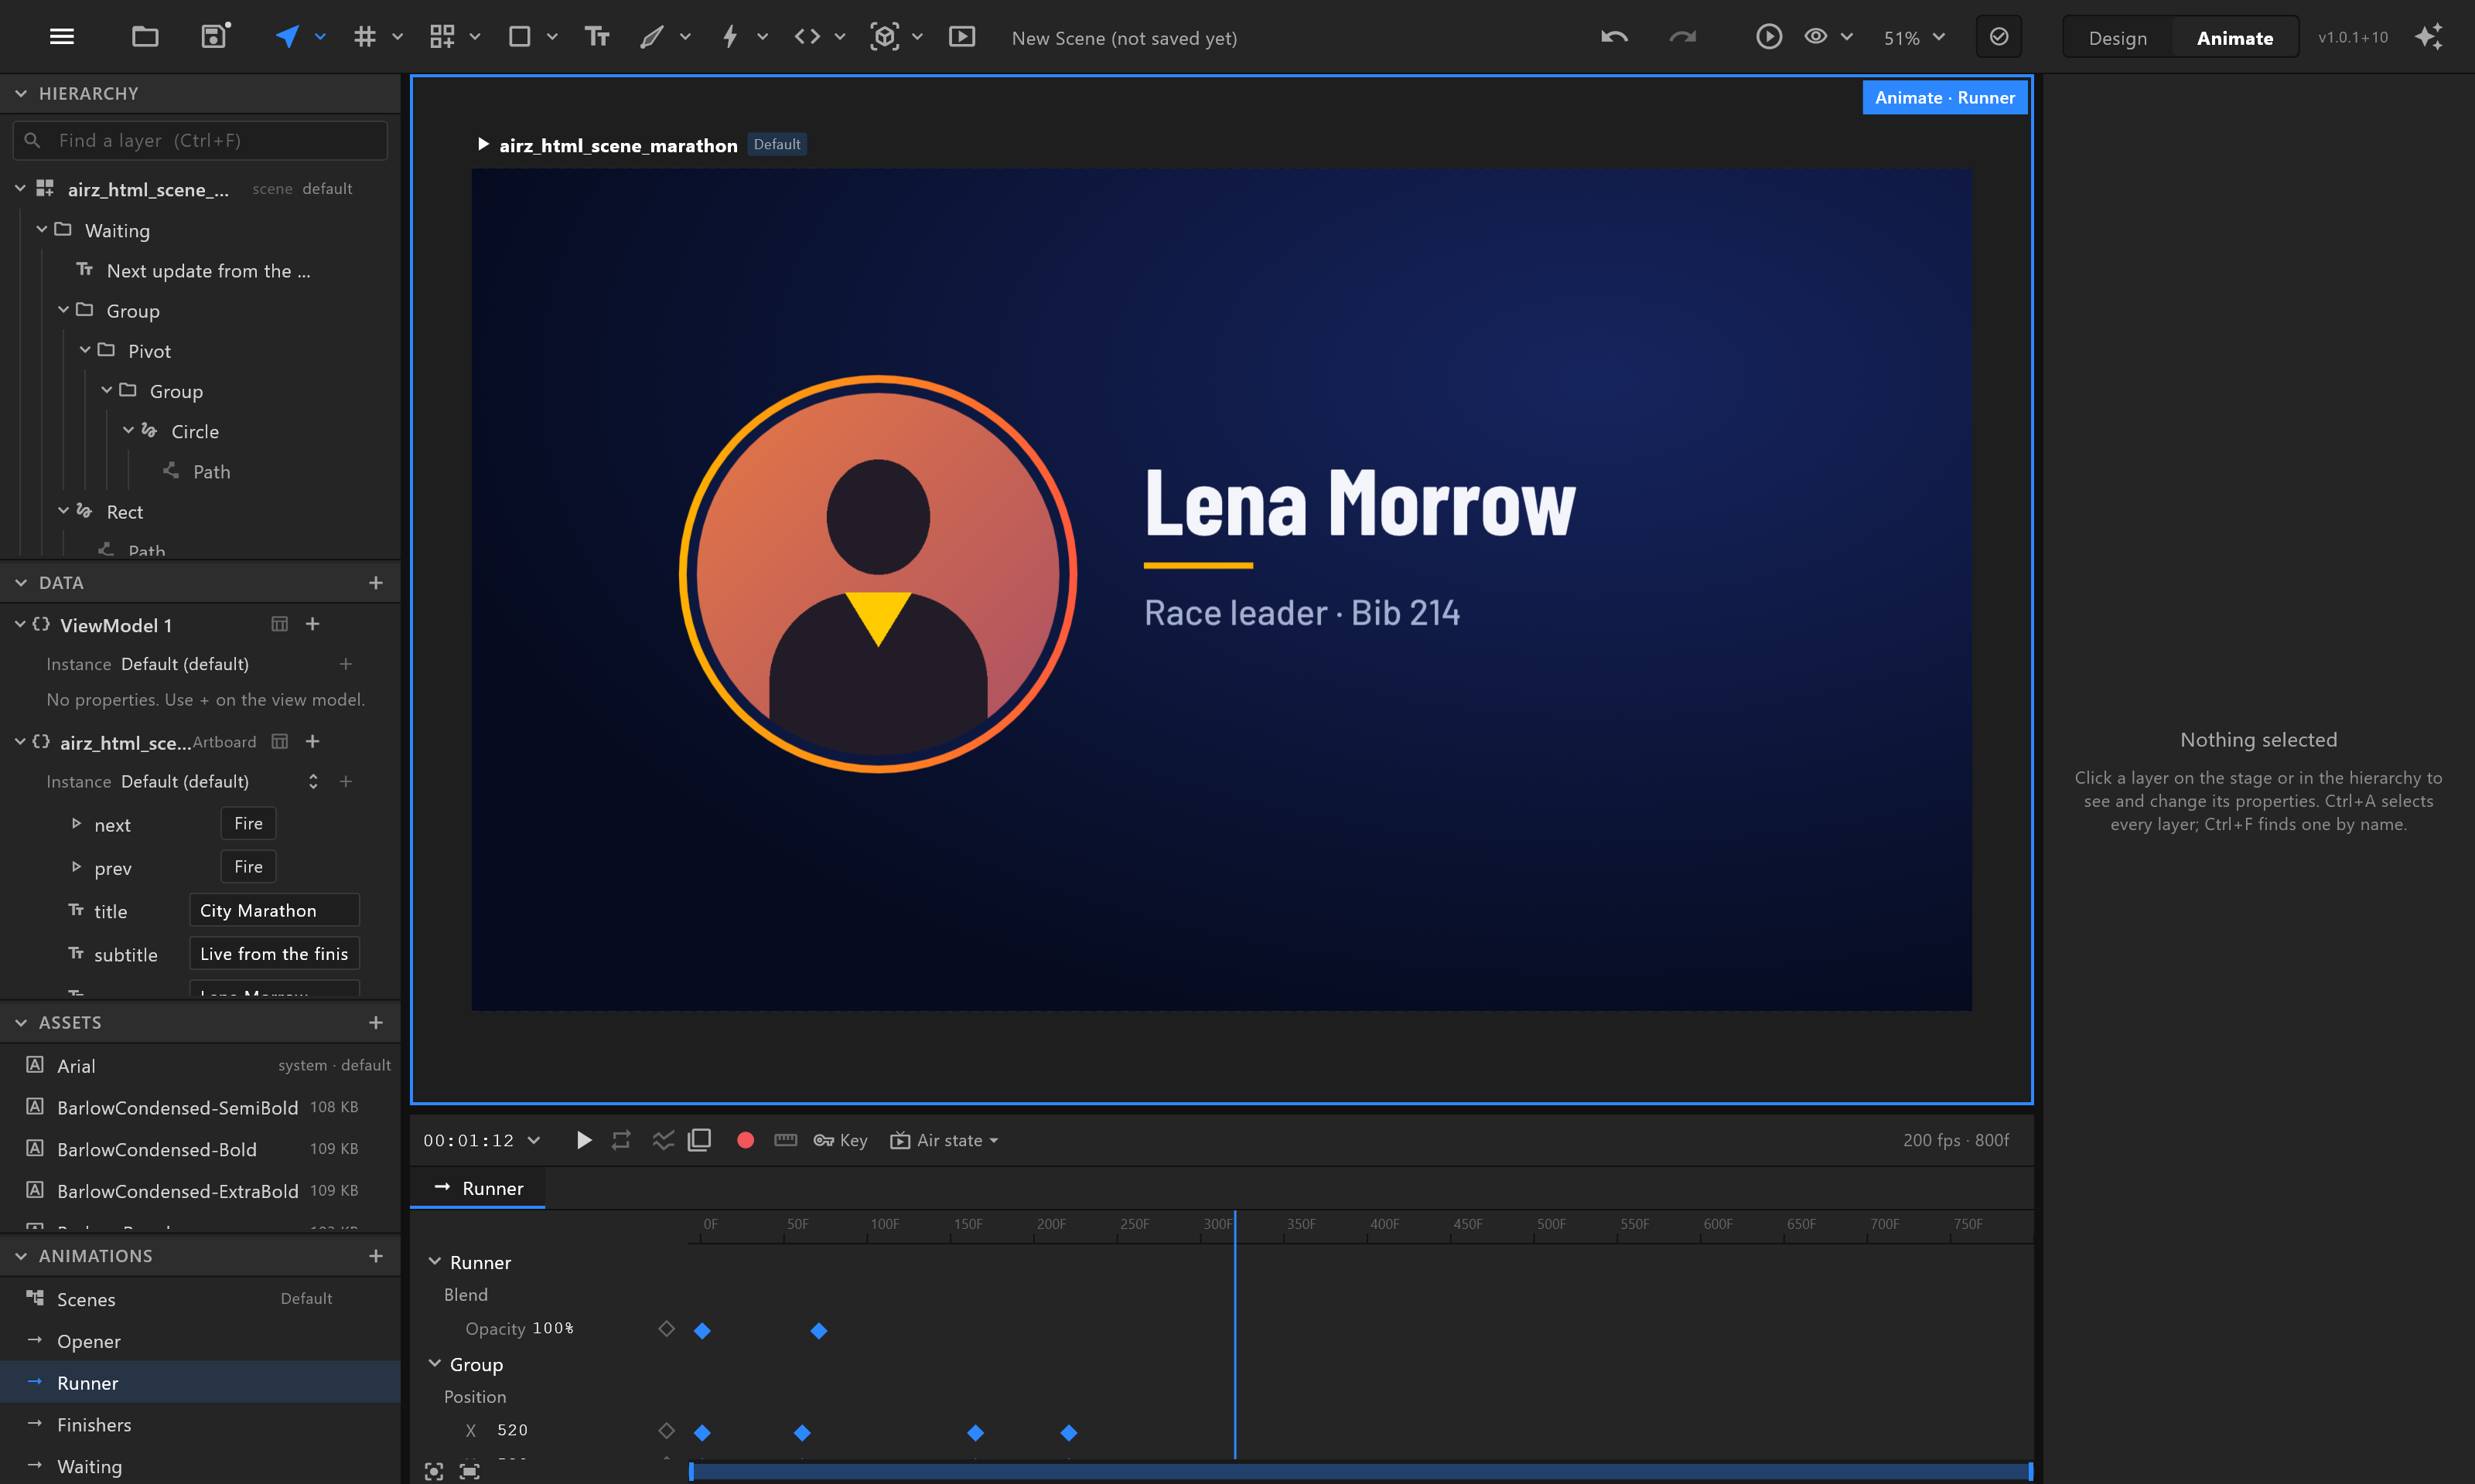Click the timeline horizontal scroll range bar
Screen dimensions: 2475x1484
pyautogui.click(x=1360, y=1471)
